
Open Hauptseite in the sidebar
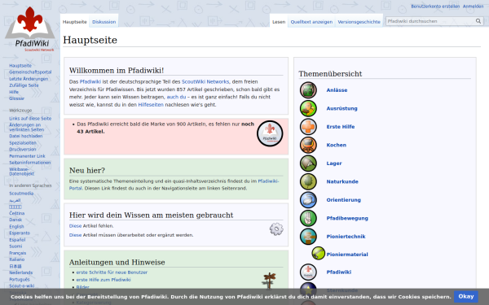(x=20, y=66)
